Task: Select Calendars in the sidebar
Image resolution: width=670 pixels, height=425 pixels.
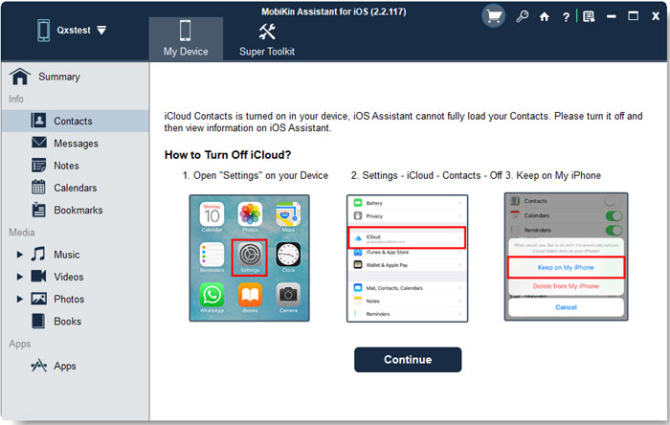Action: (76, 188)
